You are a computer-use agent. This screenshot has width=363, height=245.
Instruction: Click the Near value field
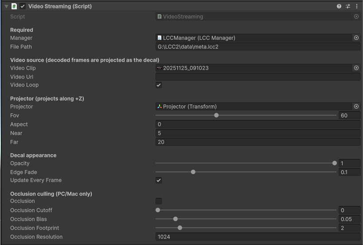[x=258, y=133]
